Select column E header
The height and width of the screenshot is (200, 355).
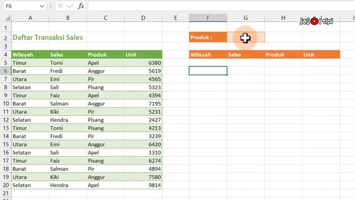tap(175, 18)
